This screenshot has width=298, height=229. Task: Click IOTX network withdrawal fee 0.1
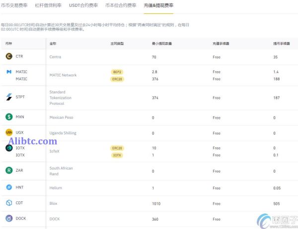pyautogui.click(x=276, y=155)
